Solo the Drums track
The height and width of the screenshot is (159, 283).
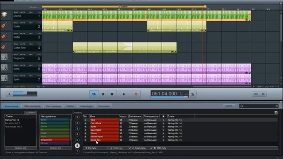coord(16,12)
